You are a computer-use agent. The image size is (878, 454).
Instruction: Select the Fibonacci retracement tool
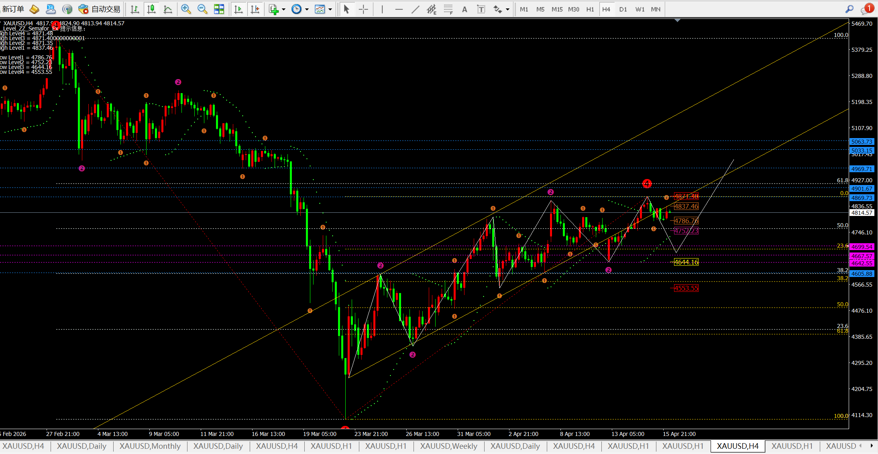(448, 9)
